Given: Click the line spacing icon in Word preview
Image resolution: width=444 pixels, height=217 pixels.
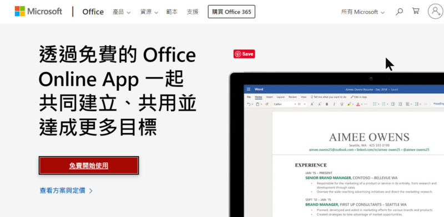Looking at the screenshot, I should (x=417, y=104).
